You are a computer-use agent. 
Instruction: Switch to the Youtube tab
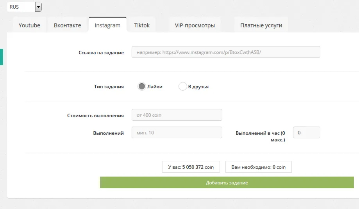click(29, 25)
